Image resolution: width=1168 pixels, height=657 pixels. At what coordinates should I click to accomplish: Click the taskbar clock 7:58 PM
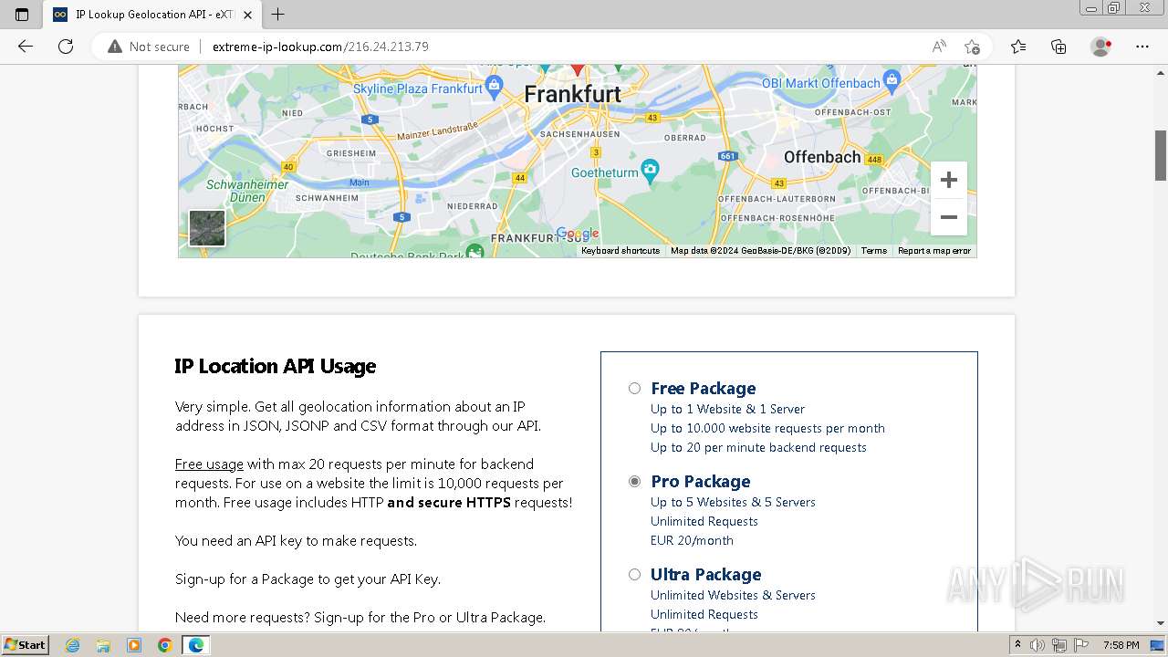(1121, 645)
